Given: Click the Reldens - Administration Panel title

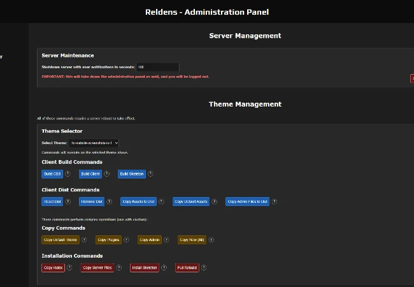Looking at the screenshot, I should (x=207, y=12).
